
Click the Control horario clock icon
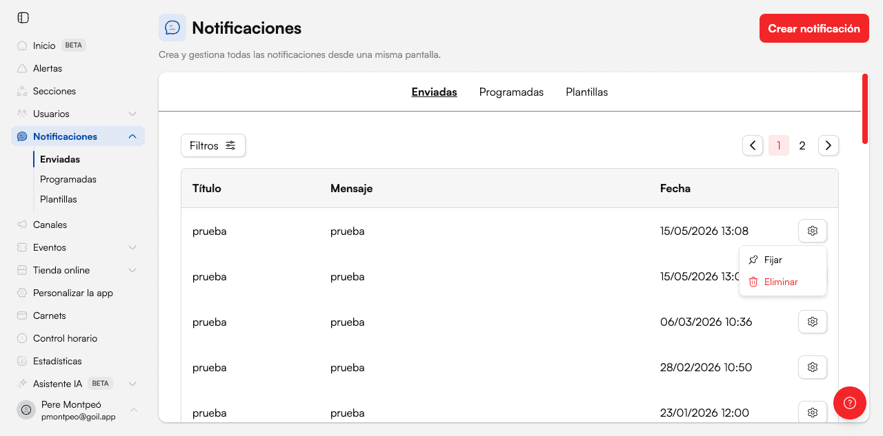[22, 338]
